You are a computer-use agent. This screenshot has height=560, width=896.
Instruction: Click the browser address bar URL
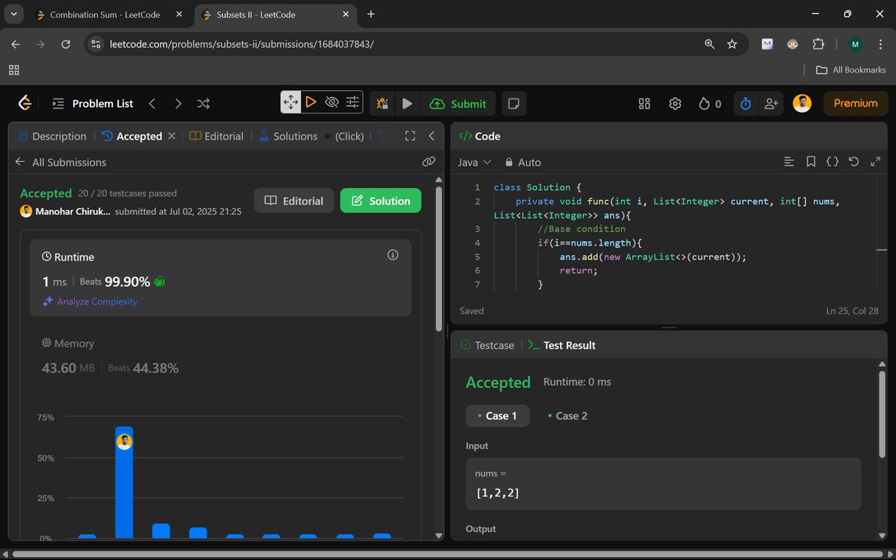[242, 44]
